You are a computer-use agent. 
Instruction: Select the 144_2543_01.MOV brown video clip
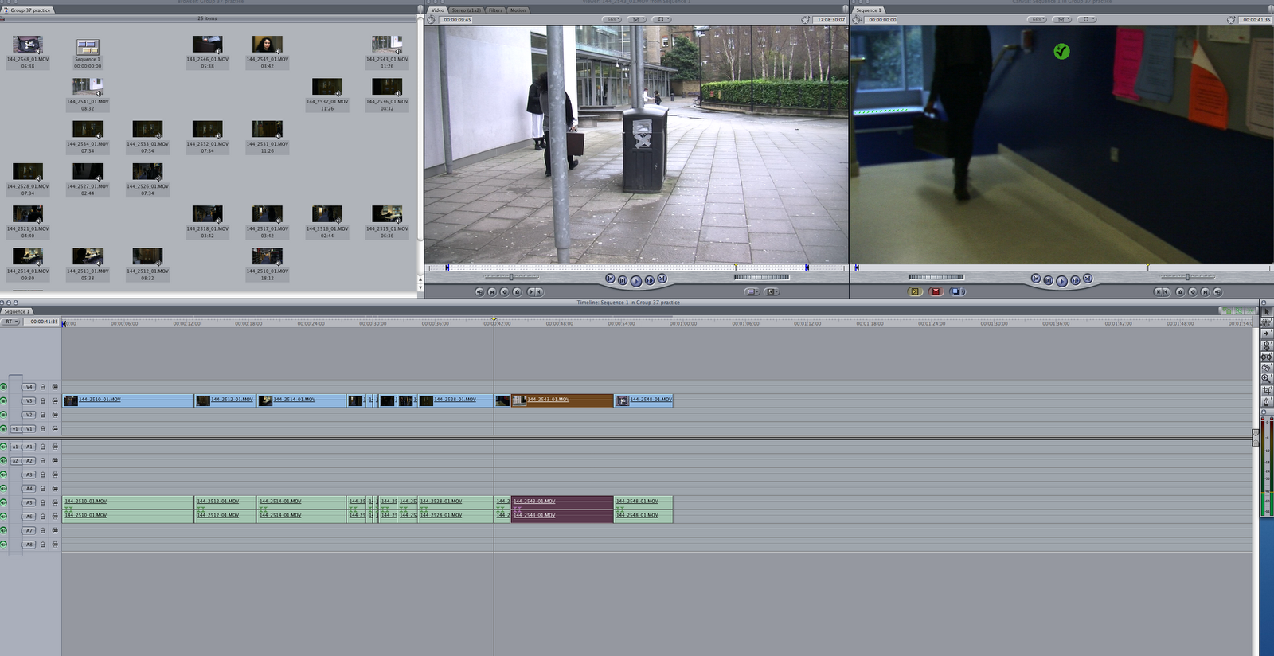tap(562, 400)
